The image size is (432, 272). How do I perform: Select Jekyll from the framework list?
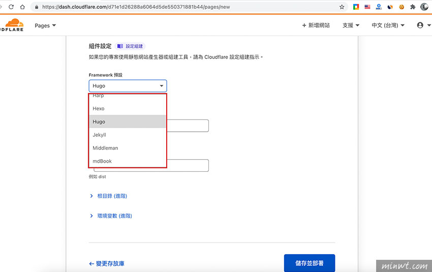pyautogui.click(x=128, y=135)
